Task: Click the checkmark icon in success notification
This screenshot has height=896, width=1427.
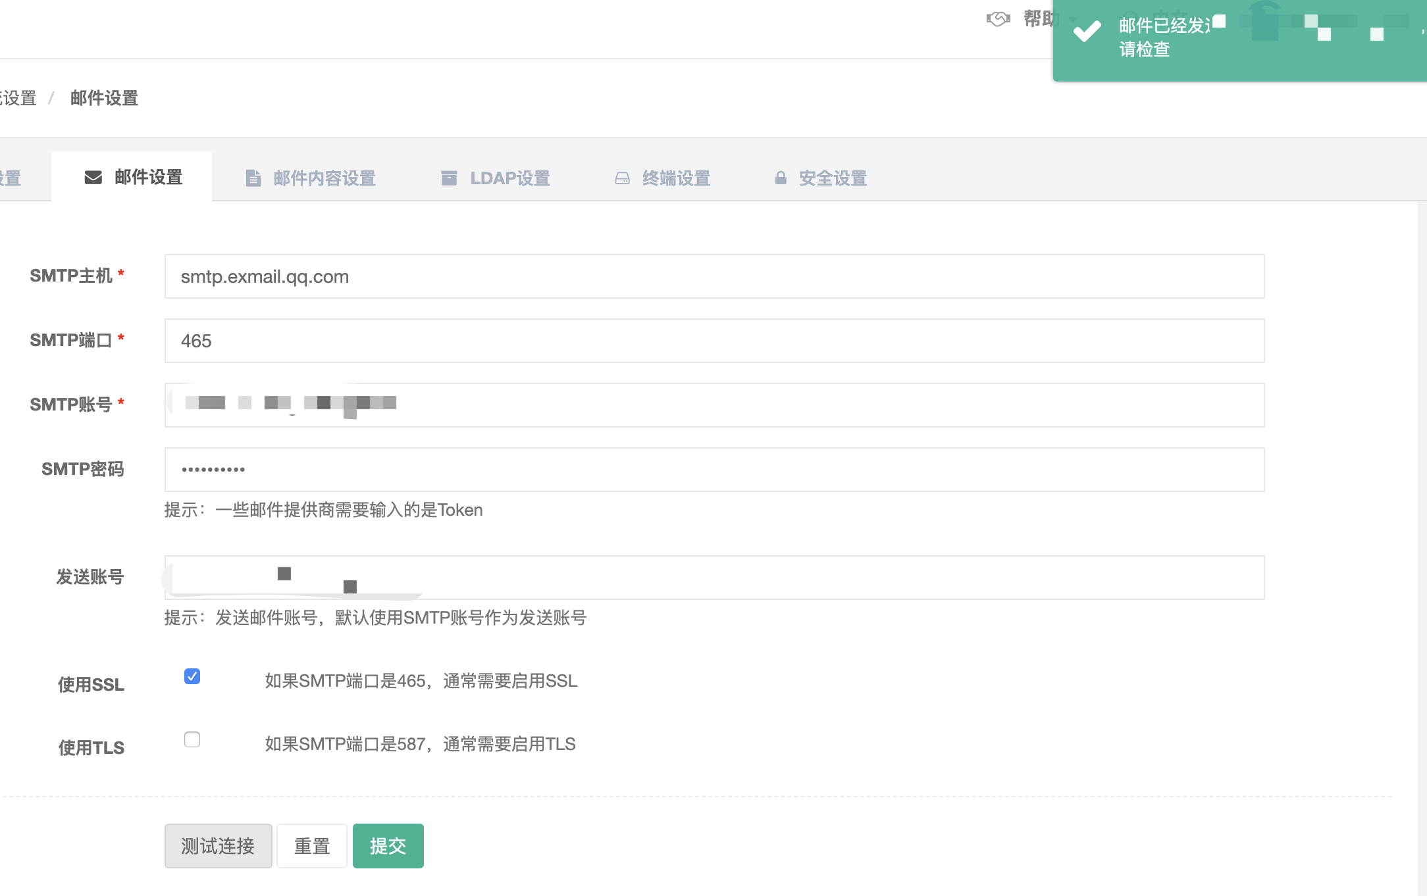Action: click(1087, 31)
